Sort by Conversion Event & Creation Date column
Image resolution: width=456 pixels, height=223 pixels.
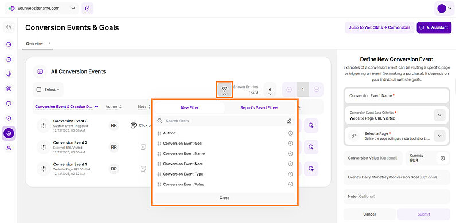[67, 107]
